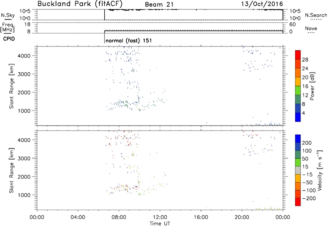Click the '04:00' time axis label
The height and width of the screenshot is (226, 327).
tap(78, 217)
